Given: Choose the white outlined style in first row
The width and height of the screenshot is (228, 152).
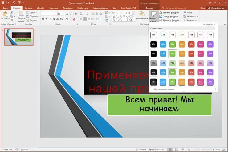Looking at the screenshot, I should 153,35.
